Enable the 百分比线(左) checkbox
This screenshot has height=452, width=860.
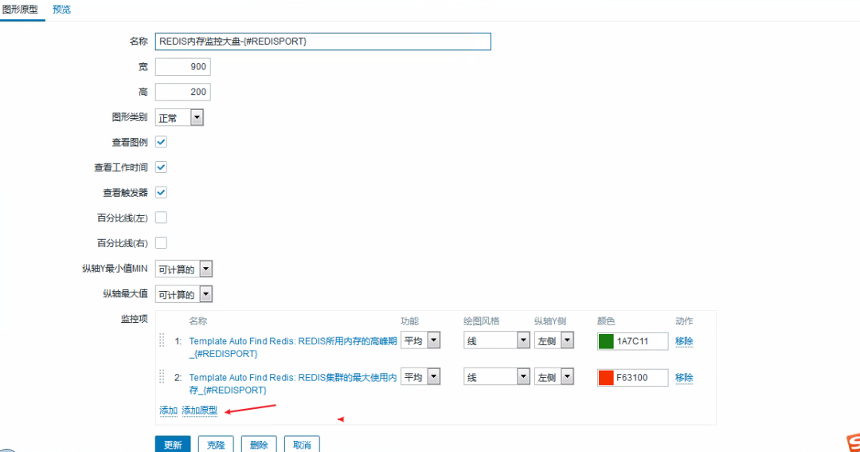pyautogui.click(x=161, y=218)
